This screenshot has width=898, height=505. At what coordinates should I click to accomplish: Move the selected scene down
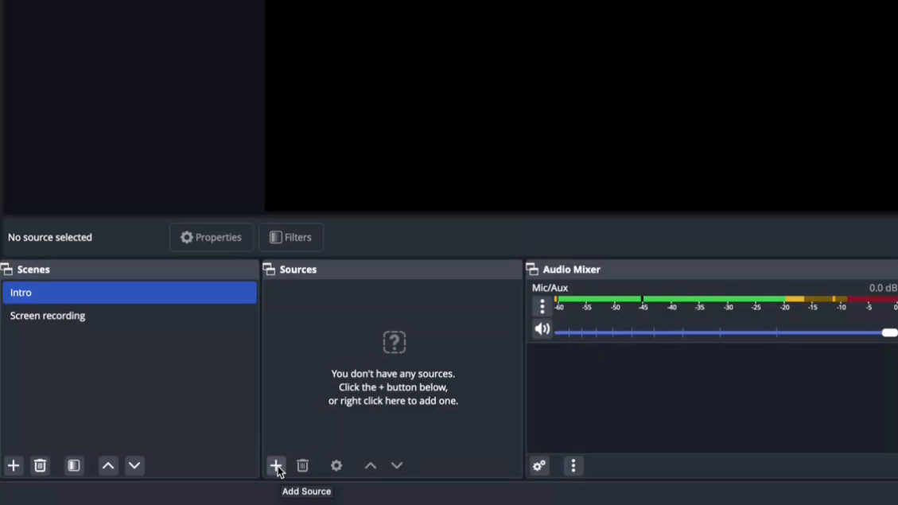pyautogui.click(x=134, y=465)
